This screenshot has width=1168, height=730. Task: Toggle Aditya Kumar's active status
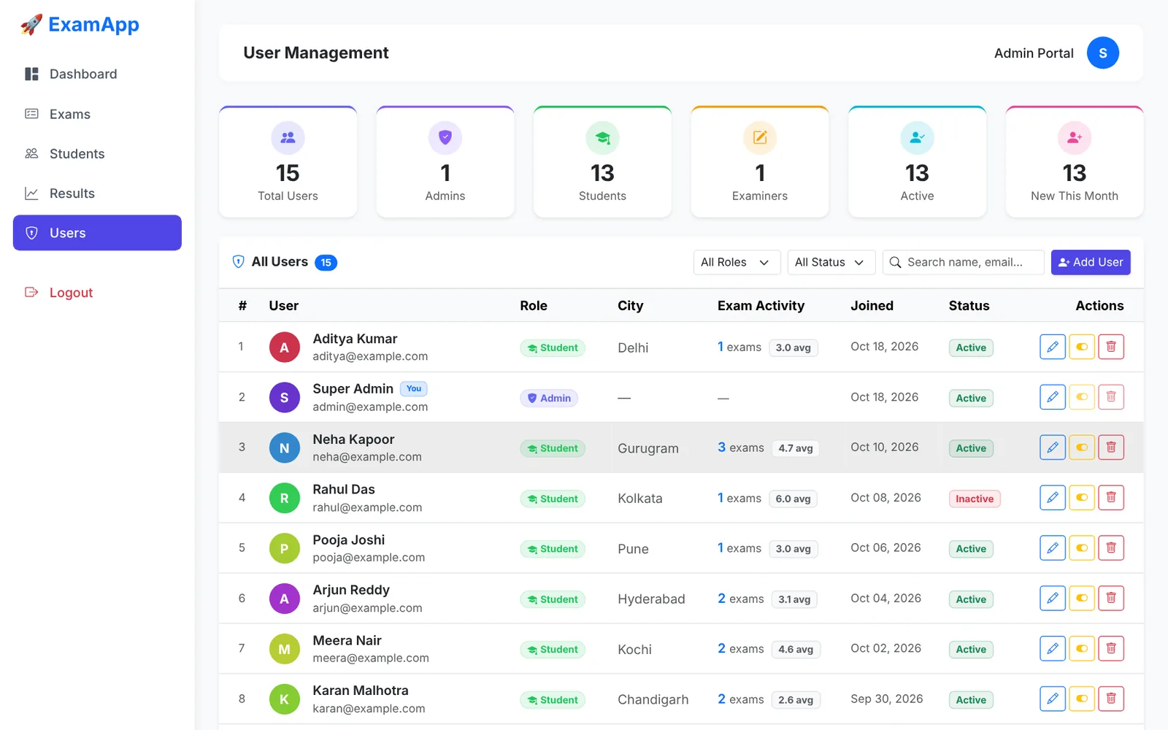[1082, 347]
